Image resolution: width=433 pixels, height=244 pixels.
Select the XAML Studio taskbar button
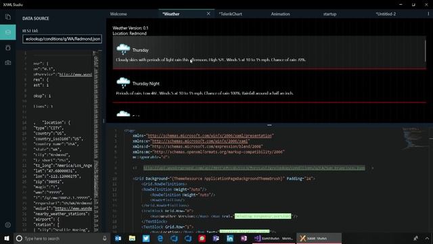click(x=319, y=238)
